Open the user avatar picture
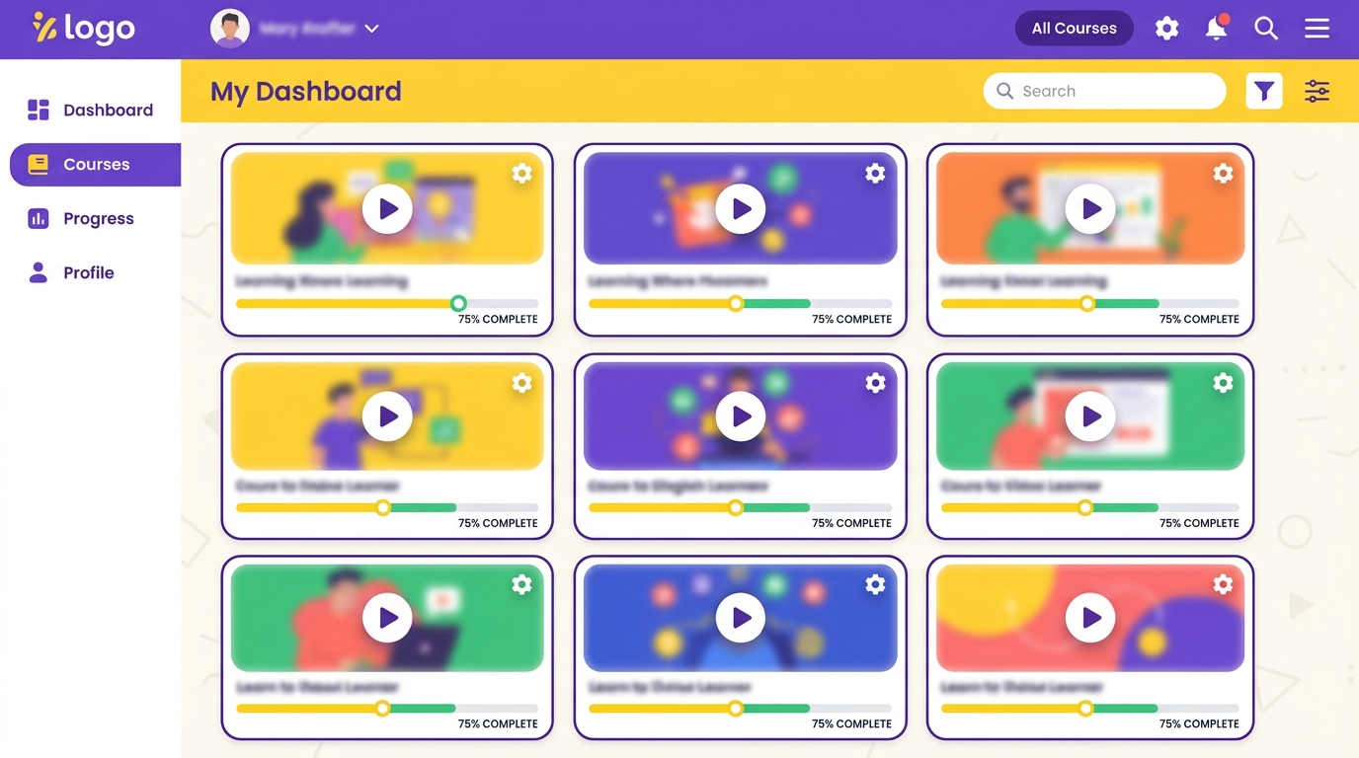Image resolution: width=1359 pixels, height=758 pixels. click(x=230, y=29)
